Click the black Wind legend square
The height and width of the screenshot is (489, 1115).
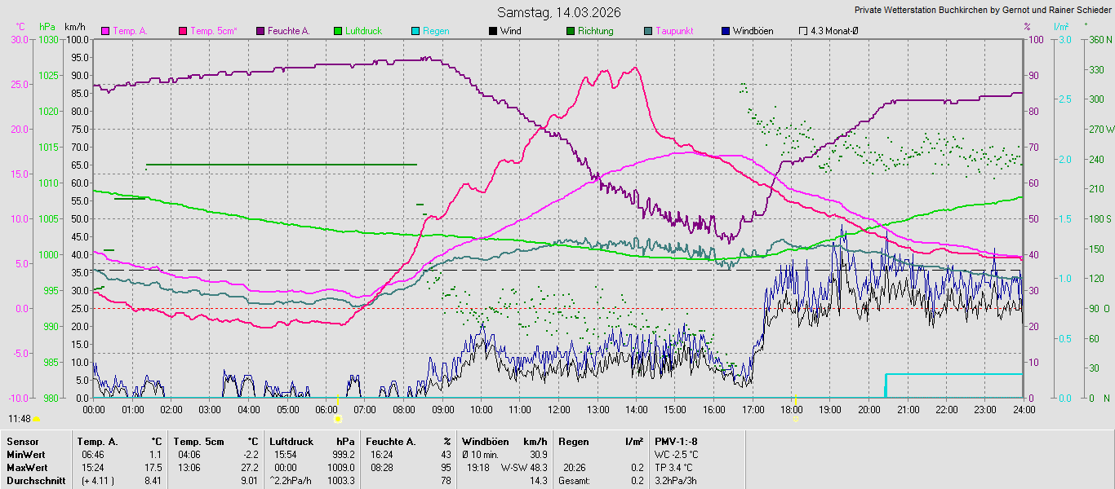(x=493, y=31)
